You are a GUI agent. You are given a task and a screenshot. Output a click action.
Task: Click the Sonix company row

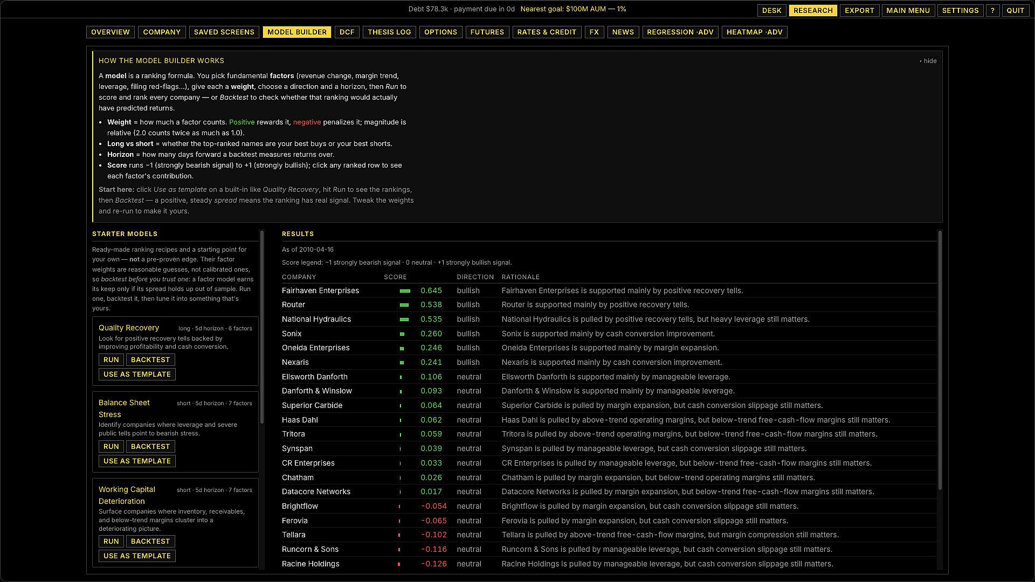click(x=609, y=334)
